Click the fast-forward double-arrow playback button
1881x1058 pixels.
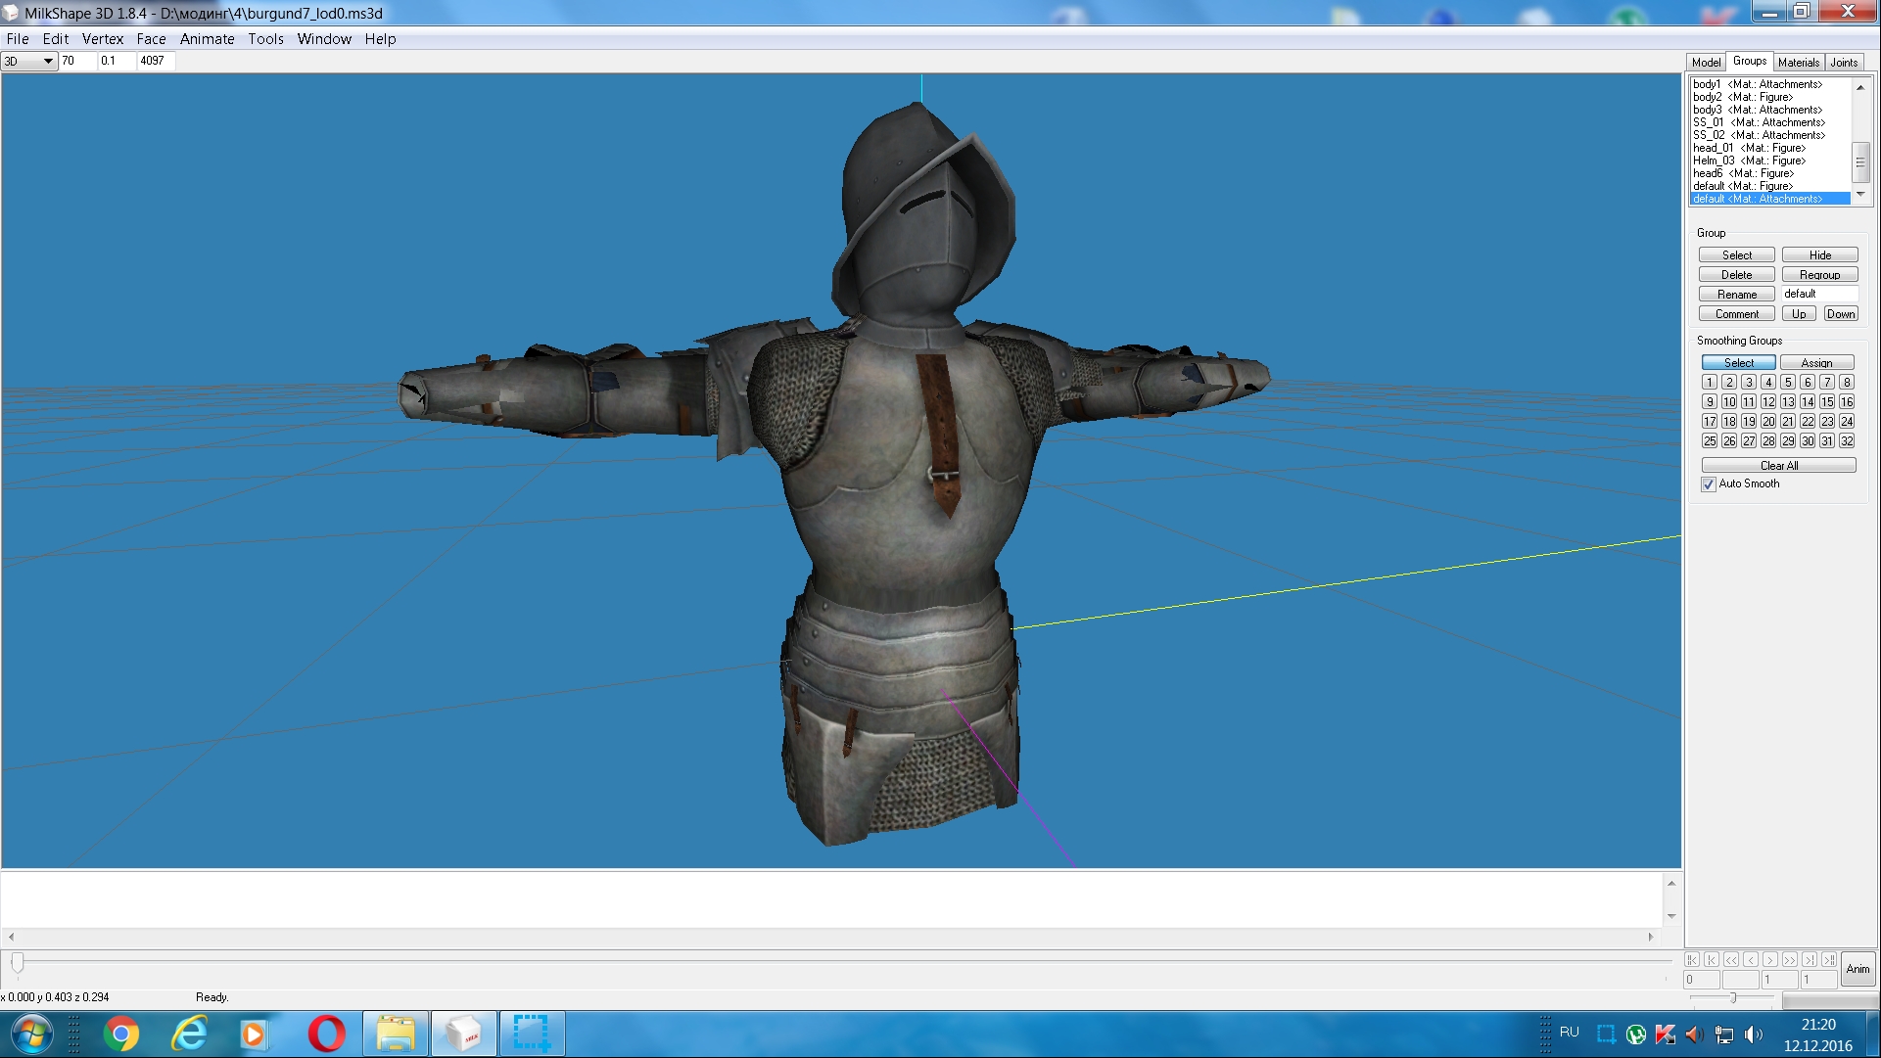1790,960
